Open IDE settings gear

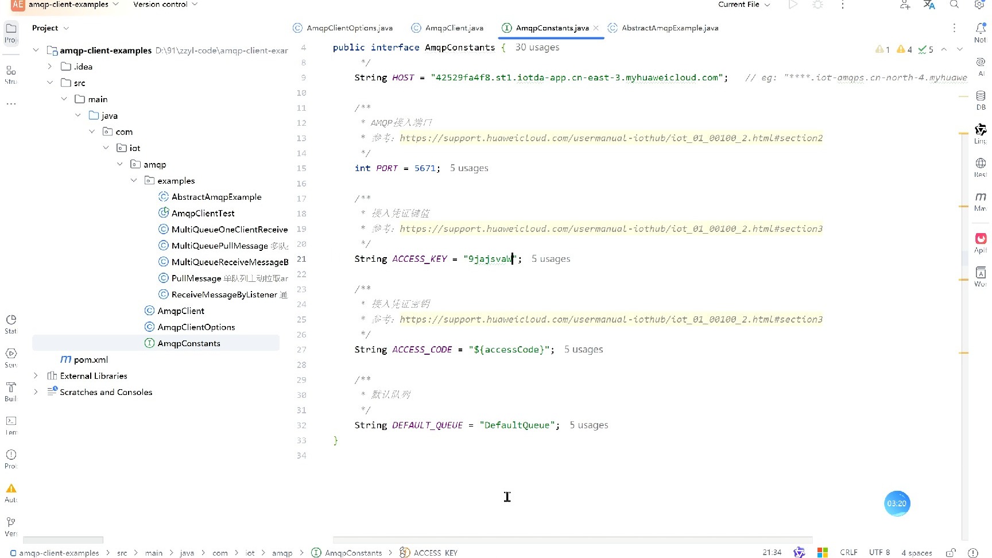[979, 5]
